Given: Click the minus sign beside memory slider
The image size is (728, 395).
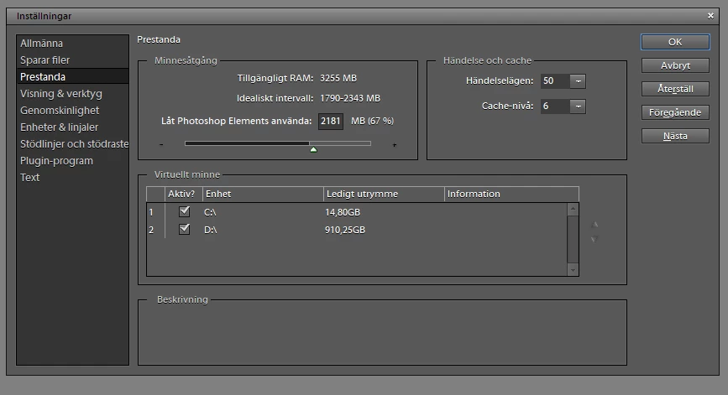Looking at the screenshot, I should 161,144.
